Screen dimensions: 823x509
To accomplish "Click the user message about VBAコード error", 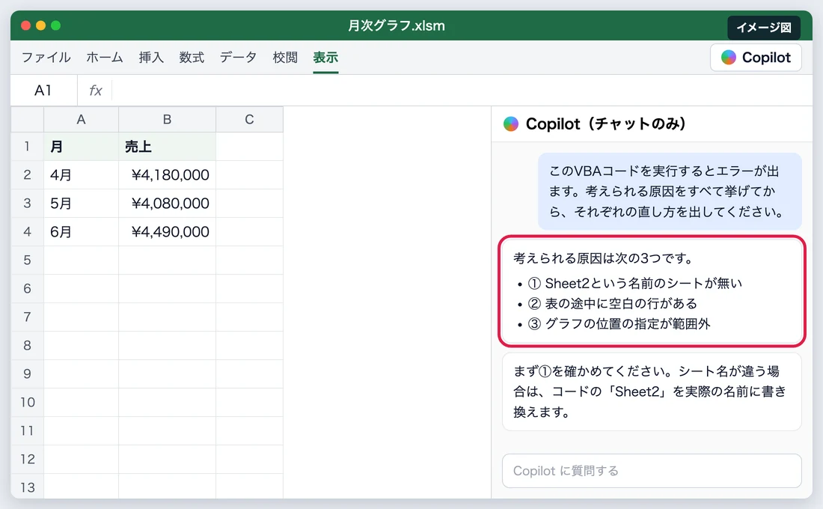I will click(670, 191).
